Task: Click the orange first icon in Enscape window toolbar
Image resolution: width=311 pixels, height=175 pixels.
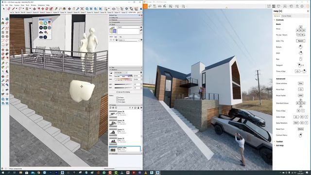Action: point(145,6)
